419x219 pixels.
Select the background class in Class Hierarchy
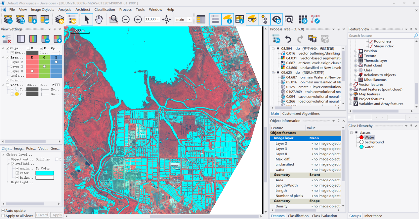[x=371, y=142]
